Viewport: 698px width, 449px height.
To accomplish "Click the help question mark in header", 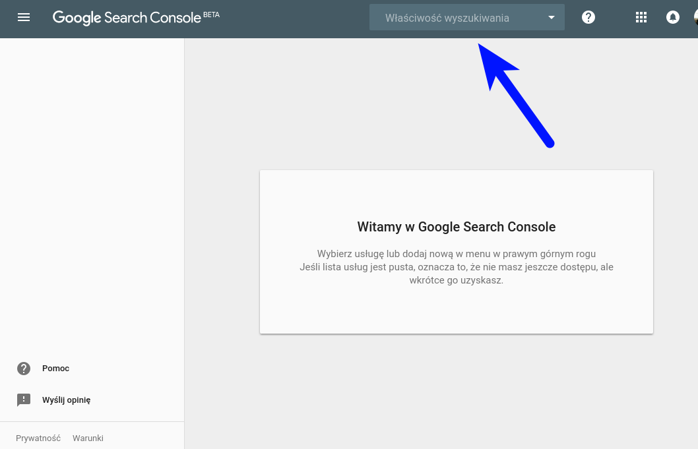I will 588,18.
